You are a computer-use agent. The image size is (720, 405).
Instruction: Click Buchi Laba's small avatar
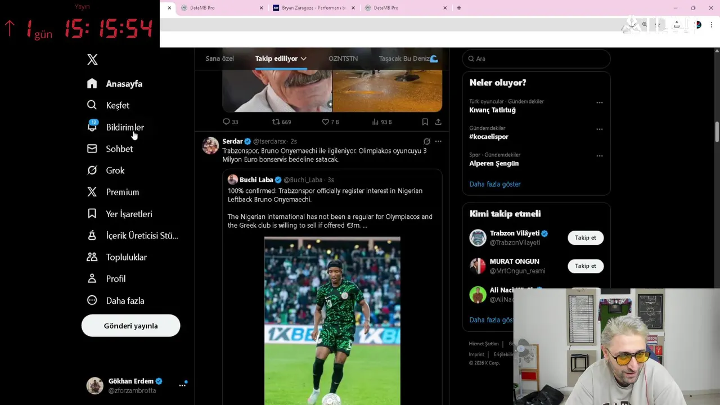(x=232, y=179)
